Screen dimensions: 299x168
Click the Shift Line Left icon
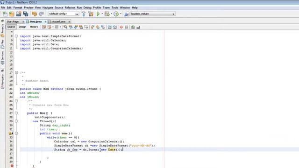click(x=110, y=27)
